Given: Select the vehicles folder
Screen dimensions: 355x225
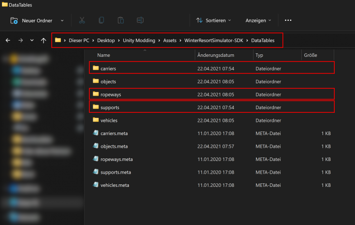Looking at the screenshot, I should [110, 120].
